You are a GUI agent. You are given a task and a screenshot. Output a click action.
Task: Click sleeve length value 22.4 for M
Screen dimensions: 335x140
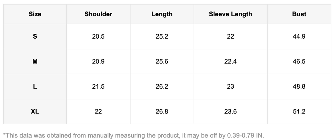(230, 61)
